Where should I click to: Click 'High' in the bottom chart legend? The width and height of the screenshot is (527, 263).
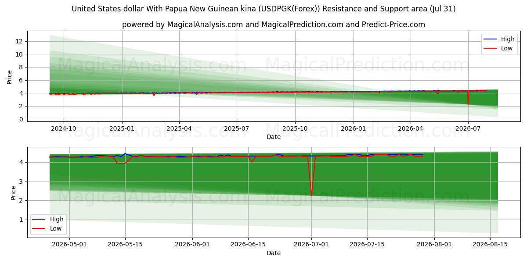[57, 219]
